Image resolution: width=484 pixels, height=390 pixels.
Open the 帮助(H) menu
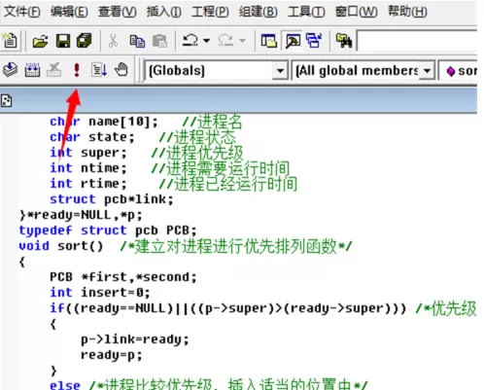[407, 12]
